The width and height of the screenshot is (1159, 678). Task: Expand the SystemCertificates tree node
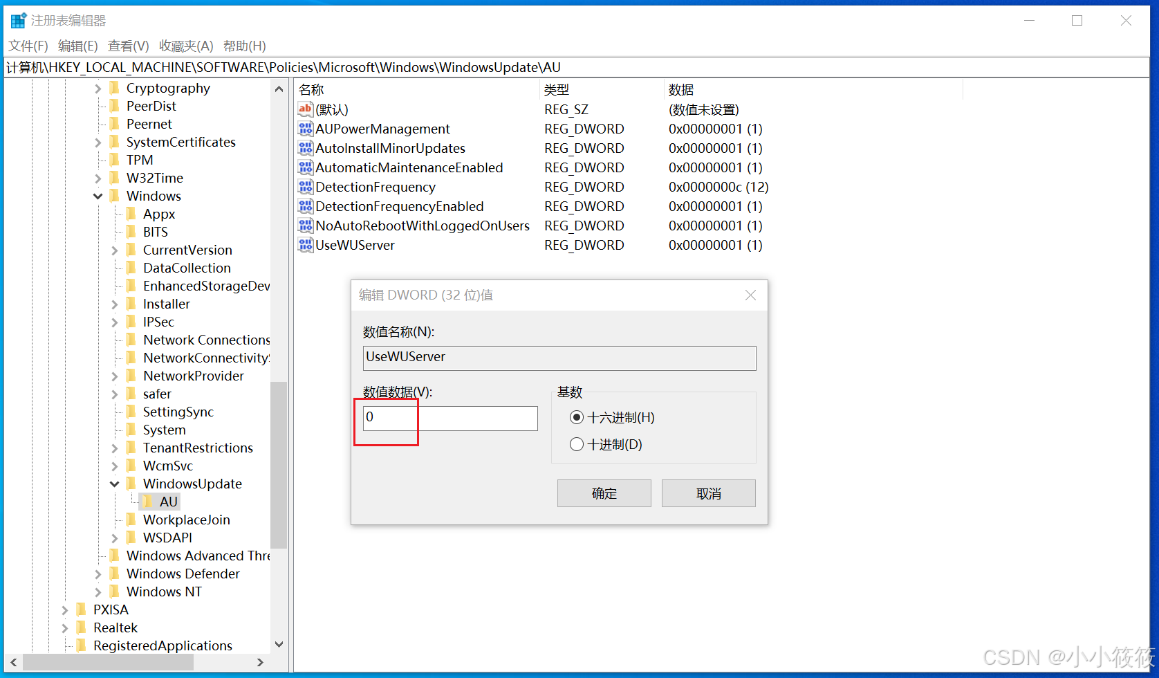(x=98, y=142)
